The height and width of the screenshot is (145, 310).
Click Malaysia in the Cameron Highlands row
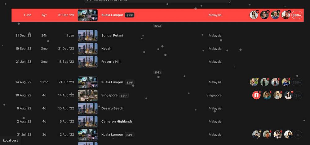215,122
